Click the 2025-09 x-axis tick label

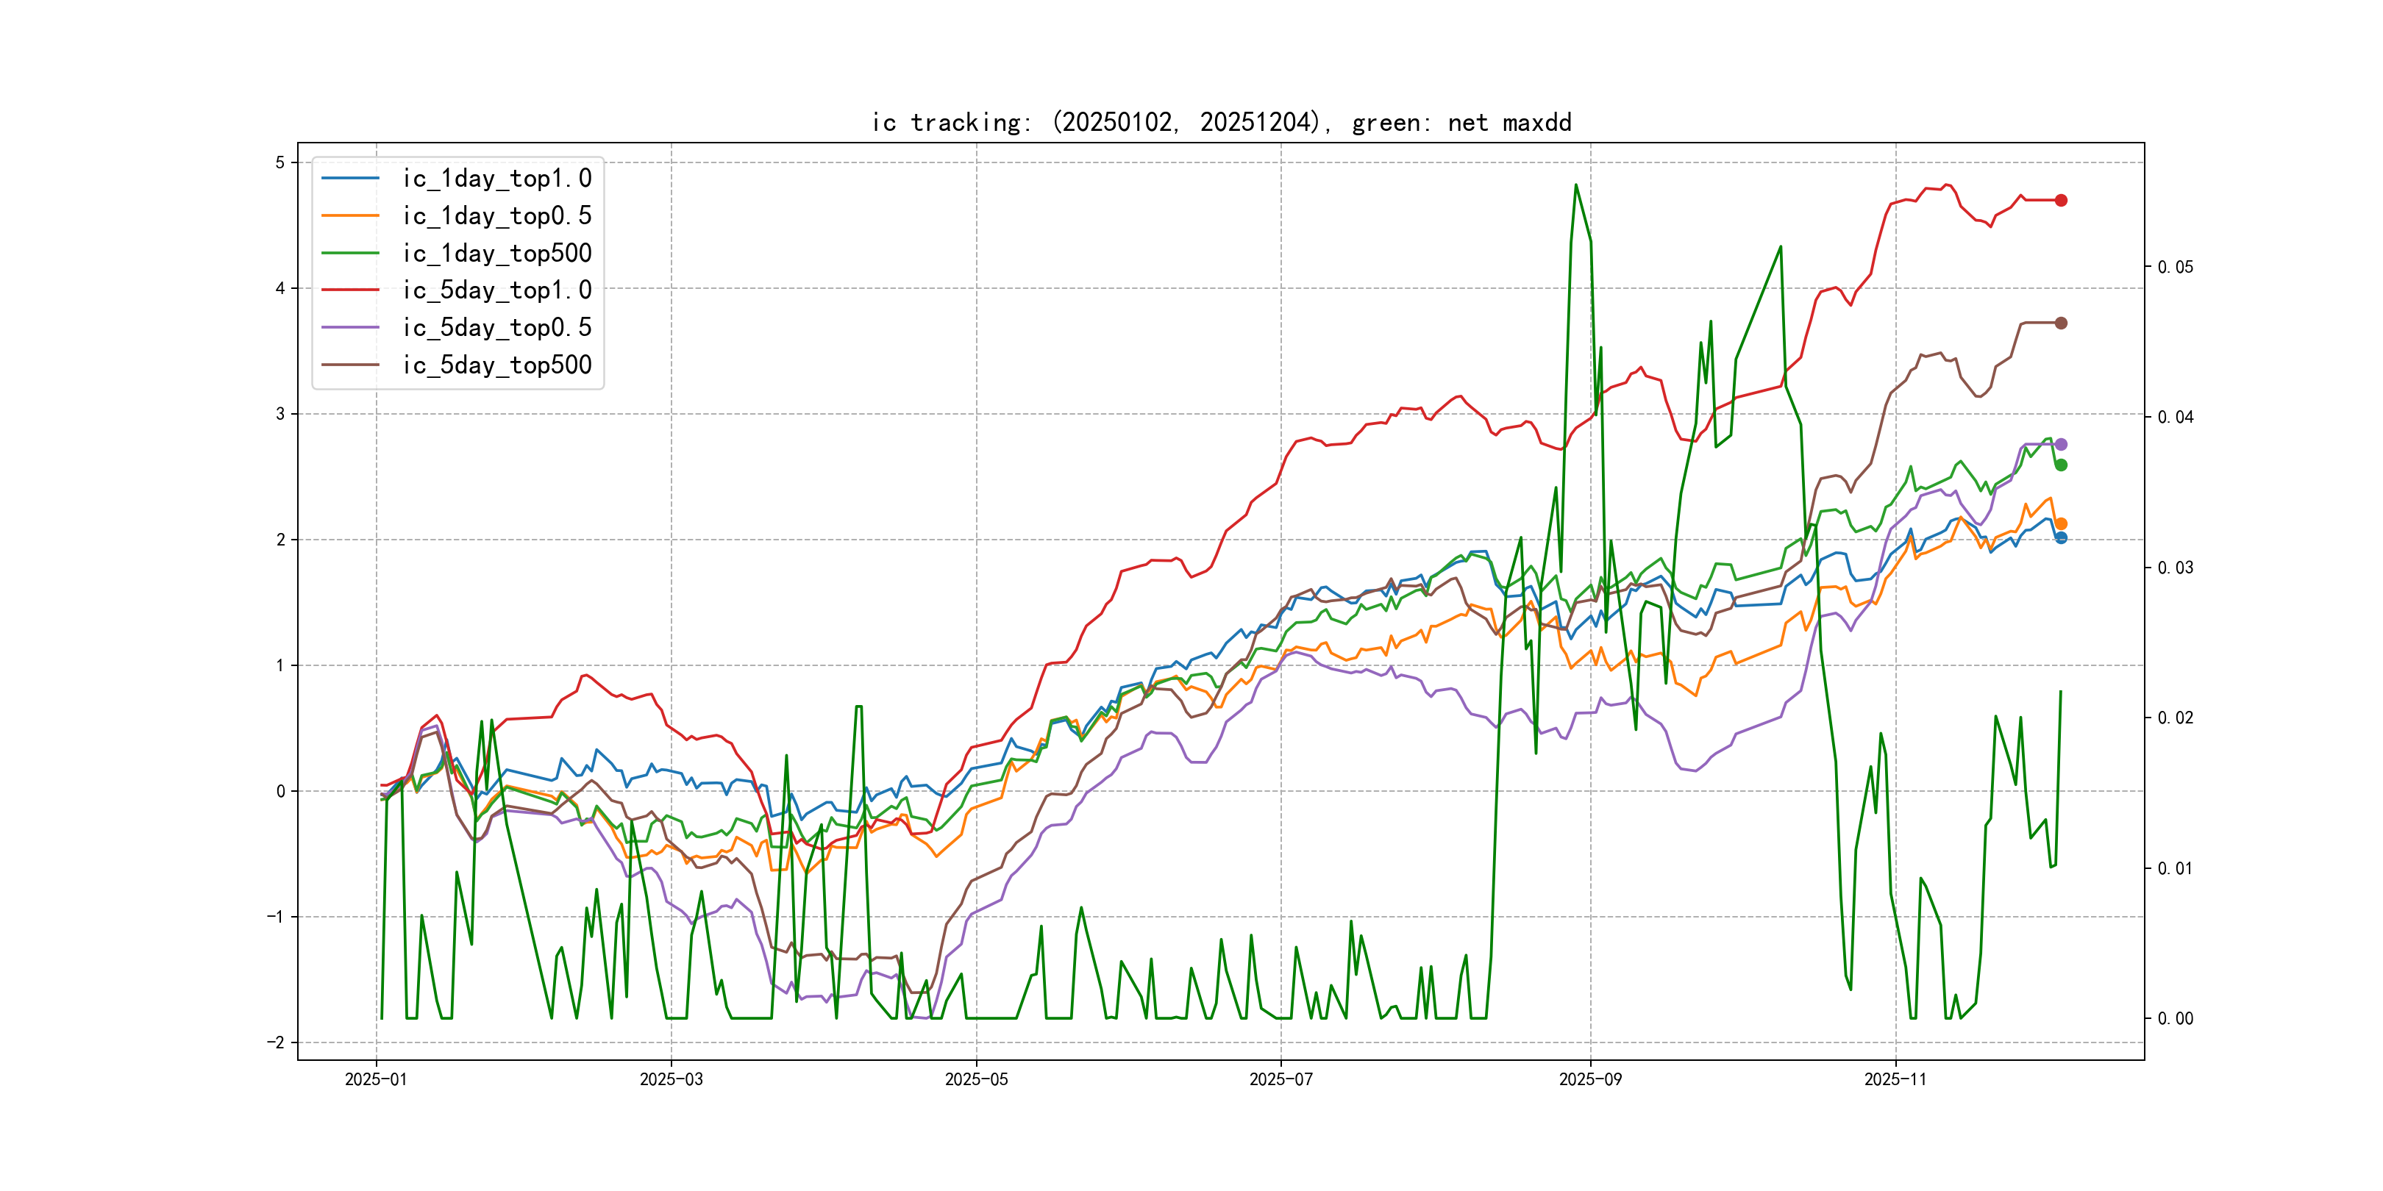pos(1589,1080)
